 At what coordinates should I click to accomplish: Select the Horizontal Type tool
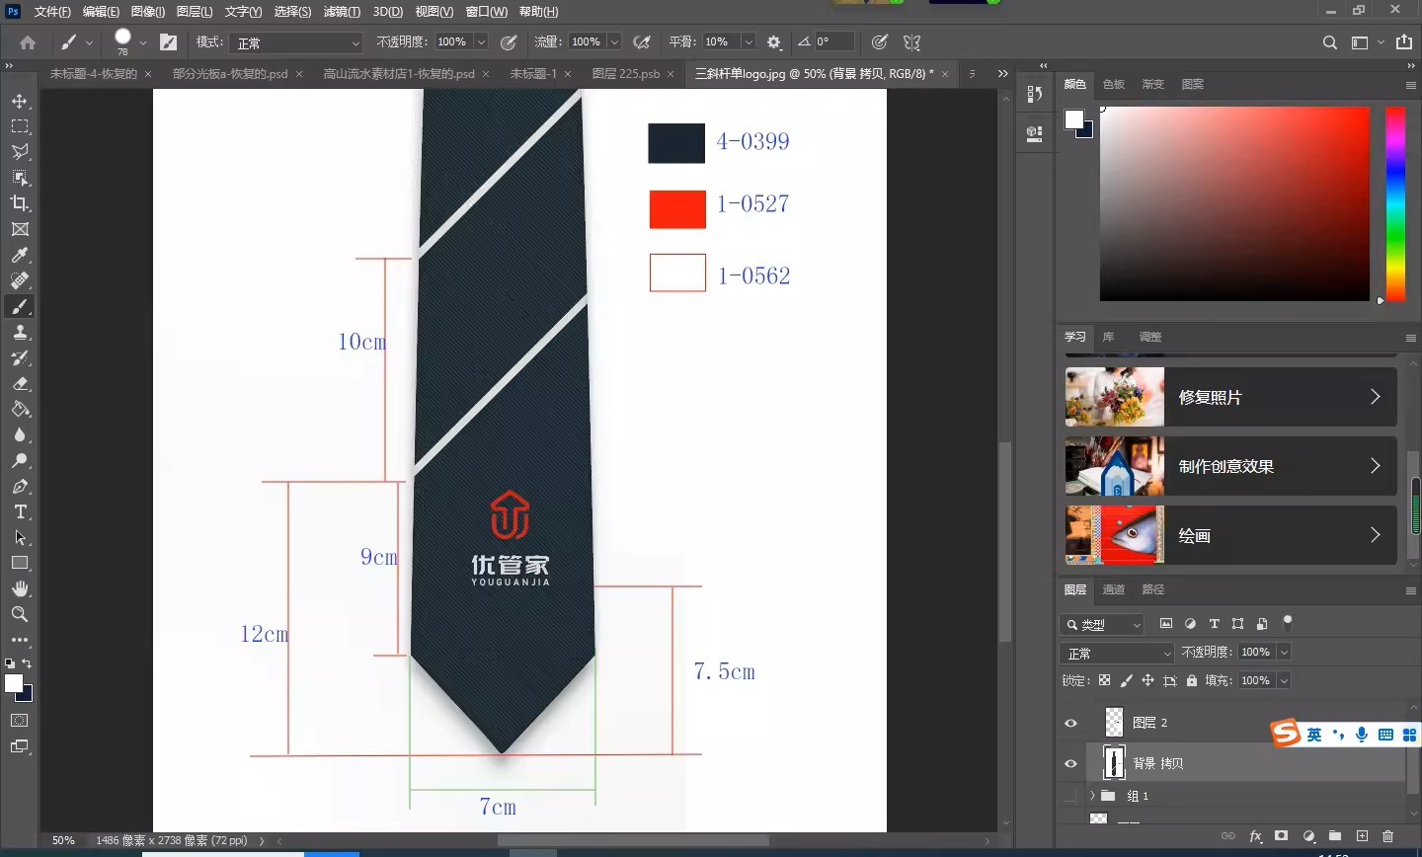tap(20, 511)
